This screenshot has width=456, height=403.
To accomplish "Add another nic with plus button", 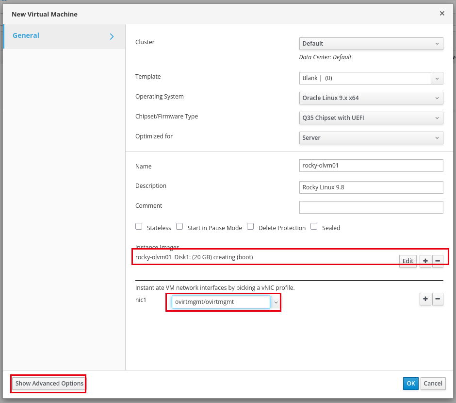I will pyautogui.click(x=425, y=299).
